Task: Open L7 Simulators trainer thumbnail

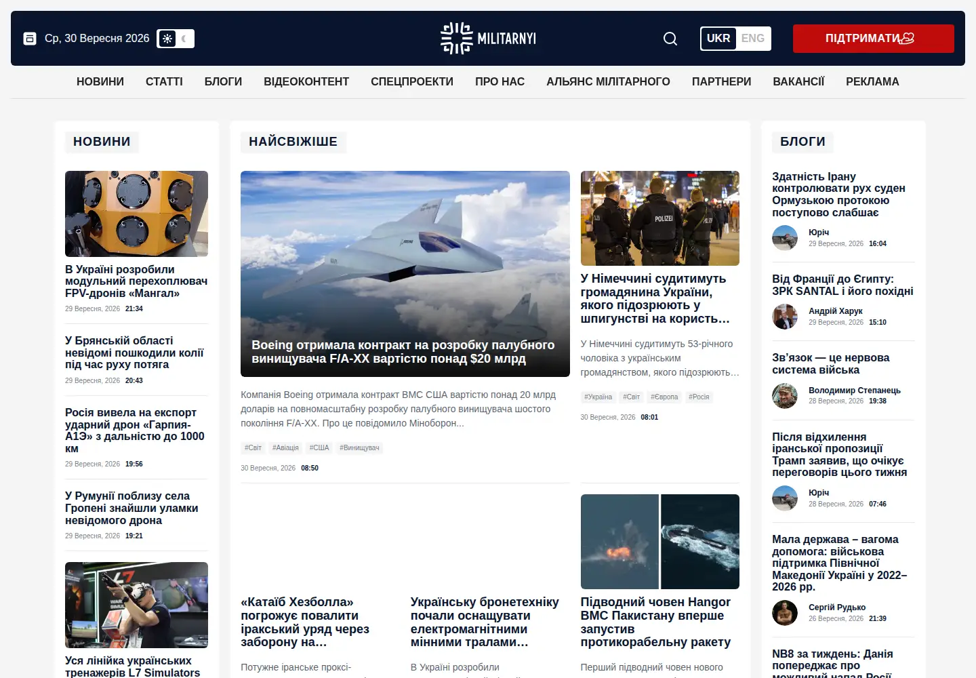Action: [x=136, y=605]
